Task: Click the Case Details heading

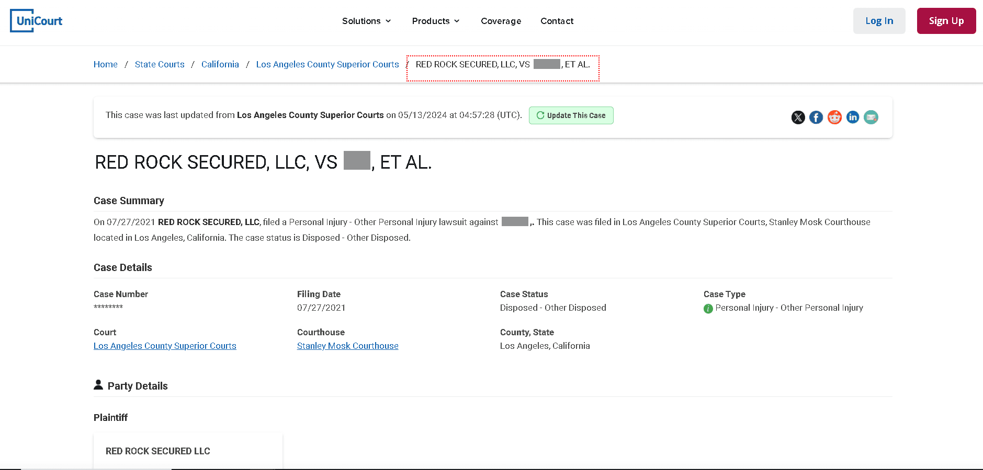Action: [123, 267]
